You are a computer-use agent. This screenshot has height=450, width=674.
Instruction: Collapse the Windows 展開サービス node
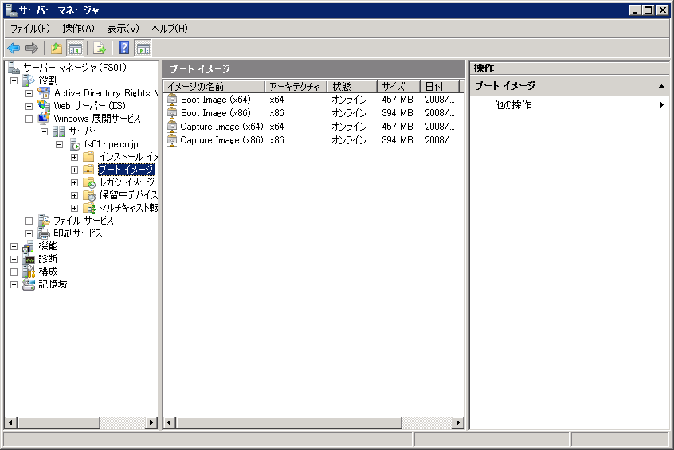click(x=29, y=119)
